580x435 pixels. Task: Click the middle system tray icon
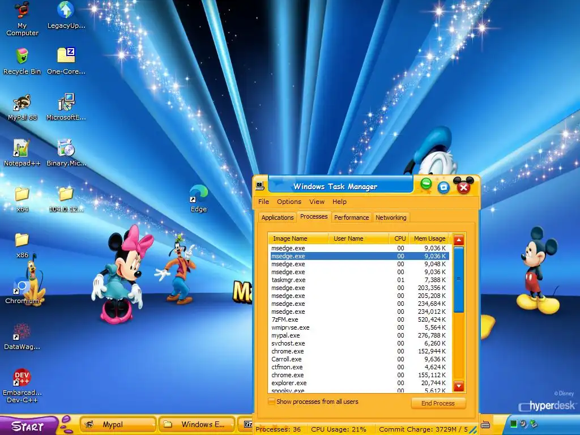(523, 424)
